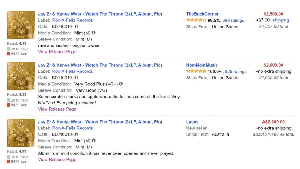This screenshot has height=169, width=300.
Task: Click the first Watch The Throne album title
Action: (100, 14)
